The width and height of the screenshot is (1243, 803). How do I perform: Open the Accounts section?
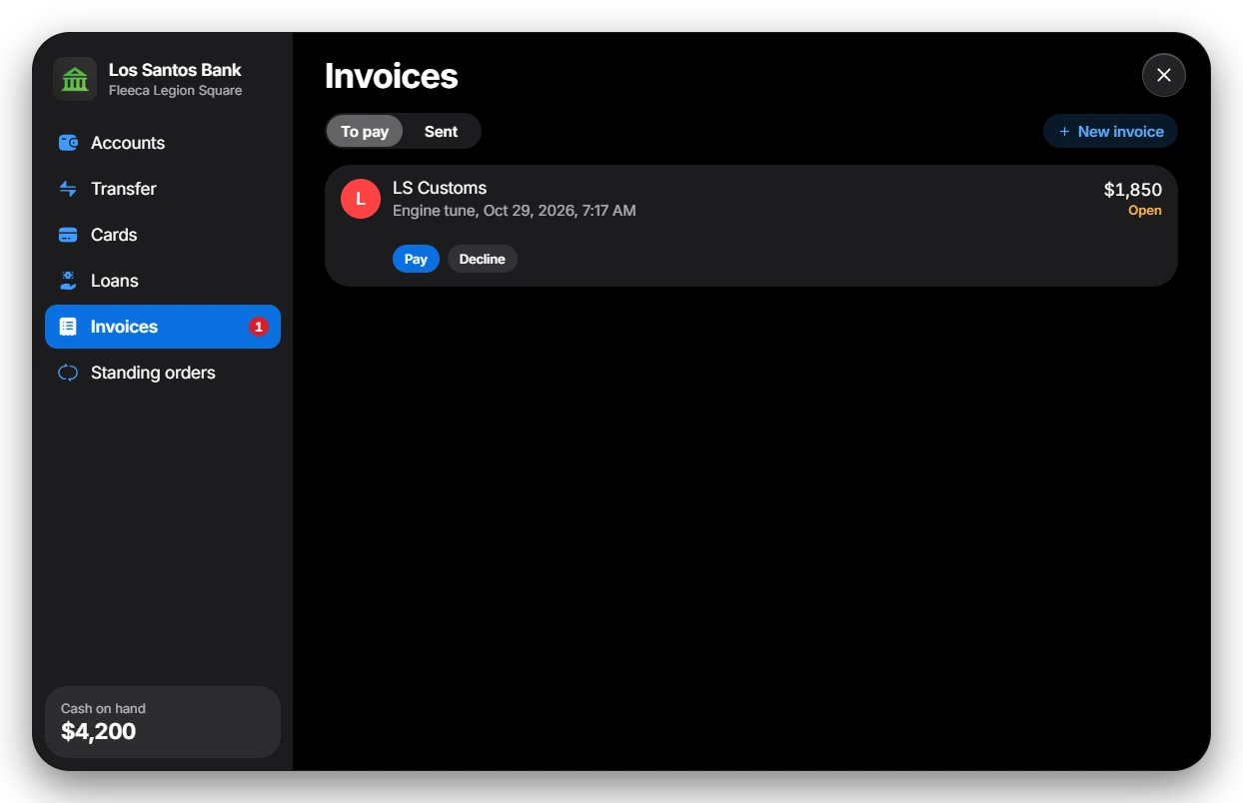pos(163,143)
